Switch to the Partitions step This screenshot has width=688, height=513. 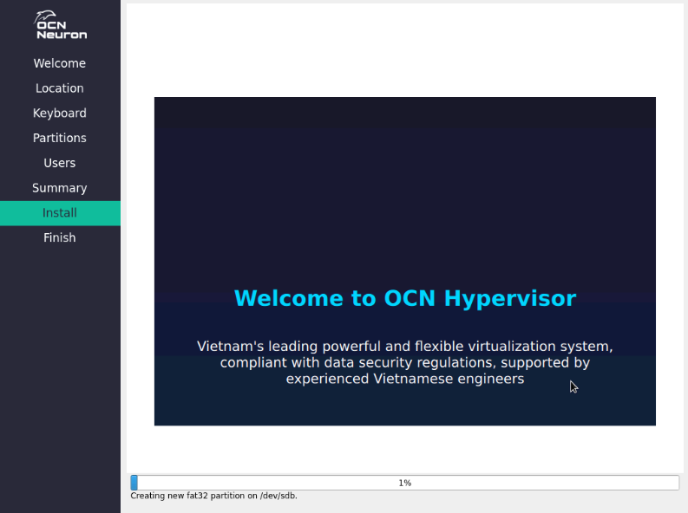pyautogui.click(x=60, y=138)
